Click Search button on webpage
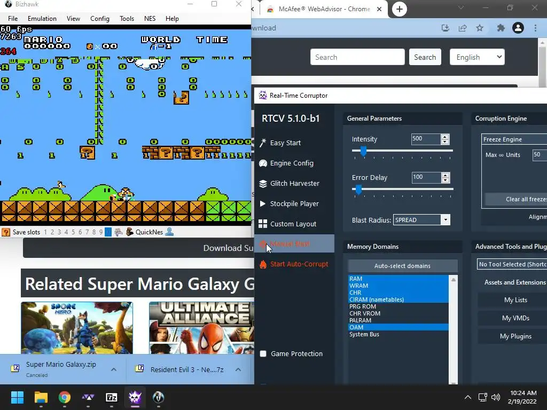The width and height of the screenshot is (547, 410). (425, 57)
